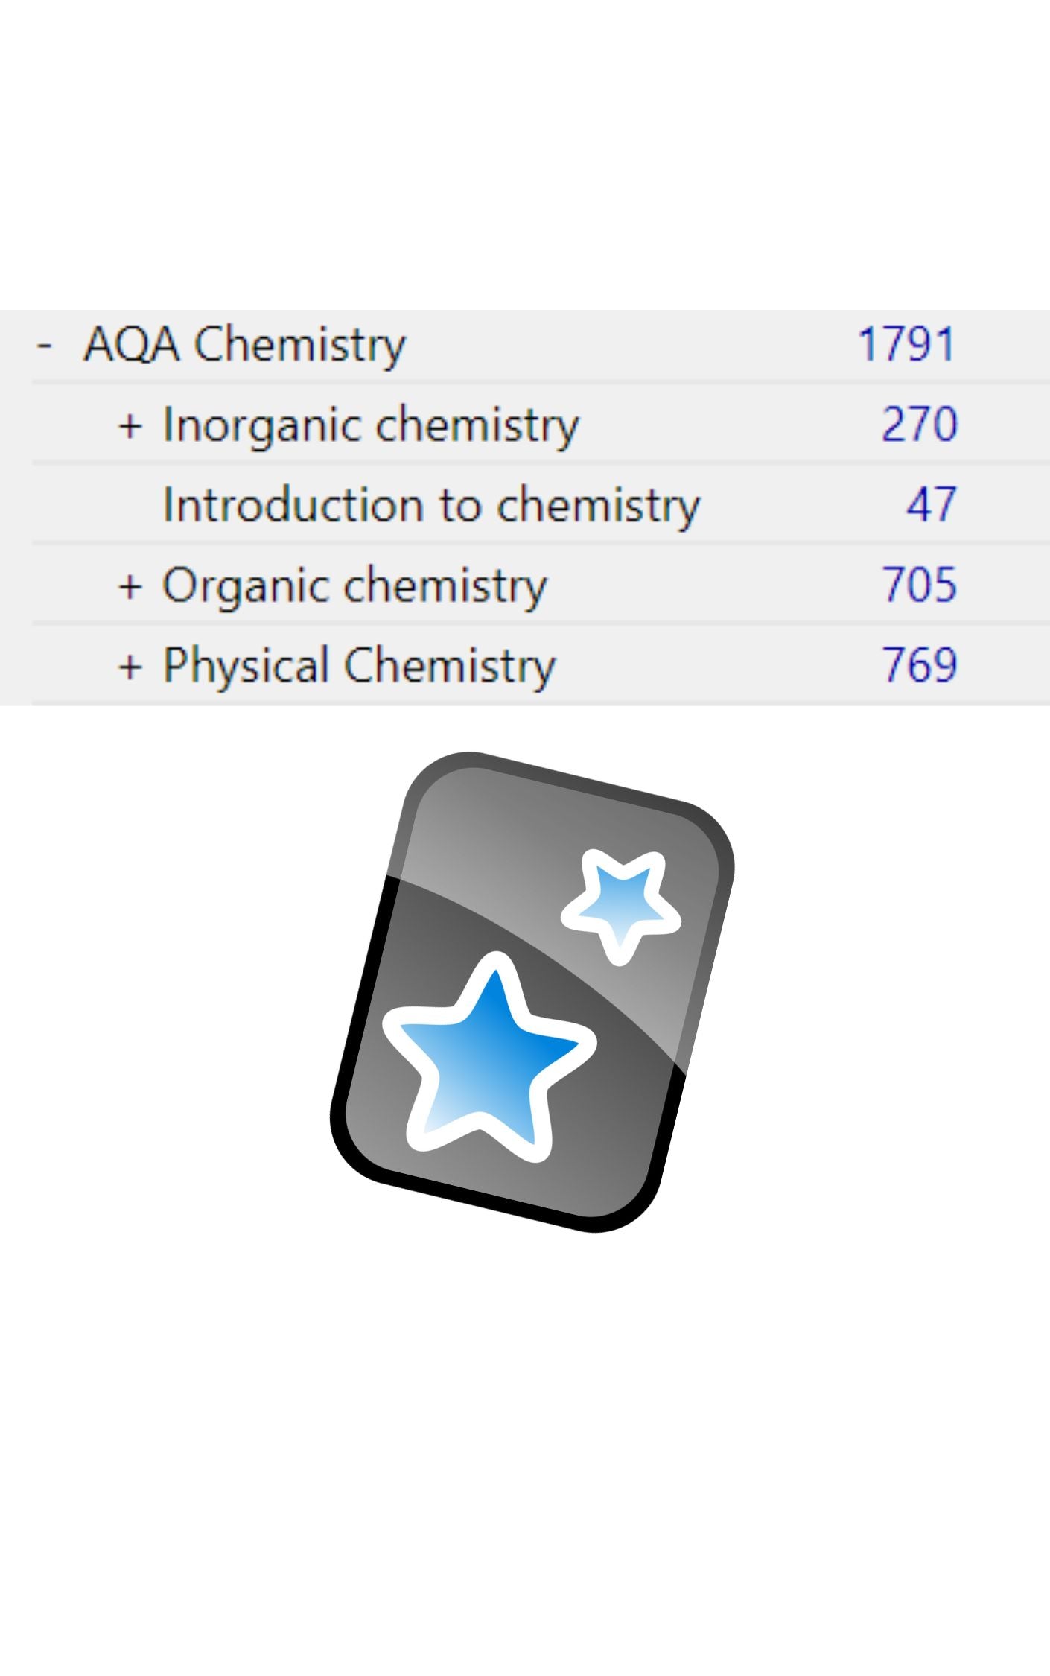Open the Physical Chemistry deck name

tap(359, 666)
